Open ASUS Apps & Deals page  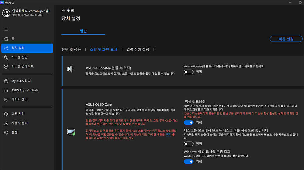point(27,90)
